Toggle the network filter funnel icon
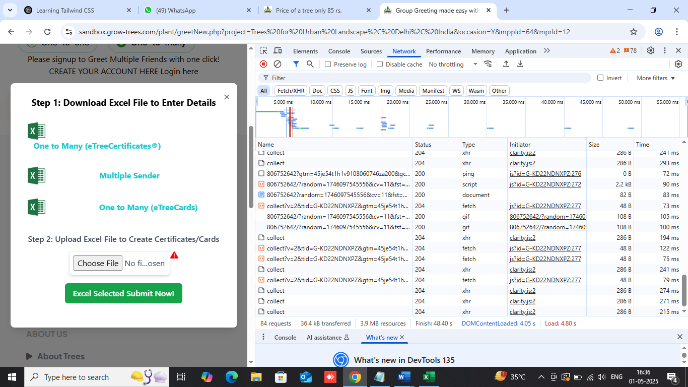 coord(296,64)
